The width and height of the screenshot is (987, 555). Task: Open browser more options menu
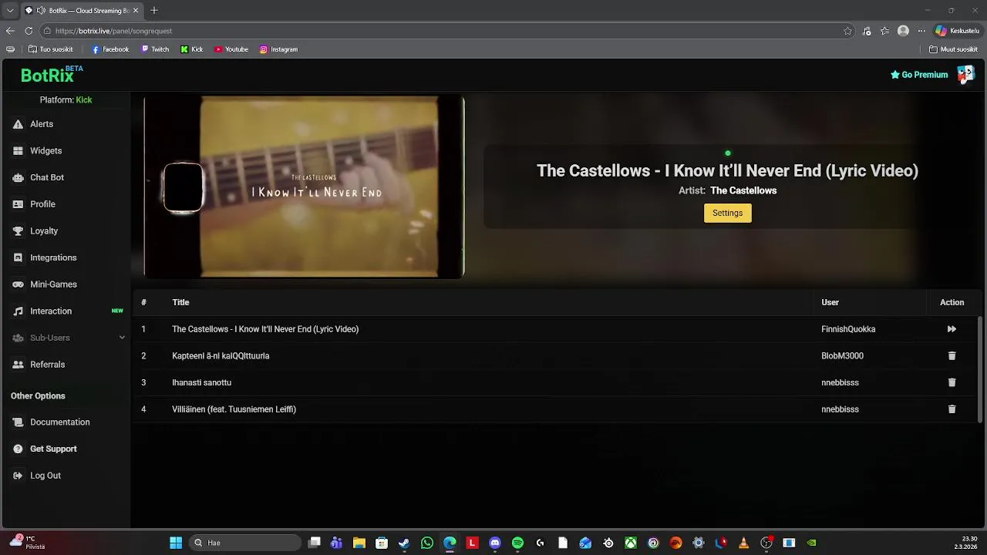click(921, 31)
